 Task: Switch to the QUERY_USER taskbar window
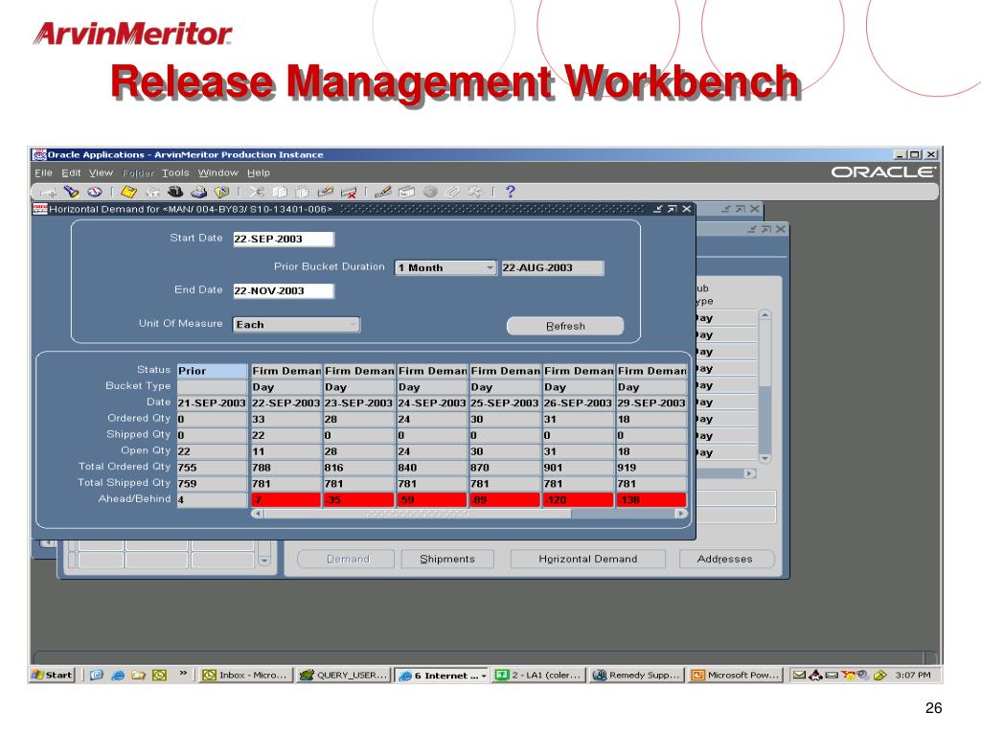tap(344, 675)
